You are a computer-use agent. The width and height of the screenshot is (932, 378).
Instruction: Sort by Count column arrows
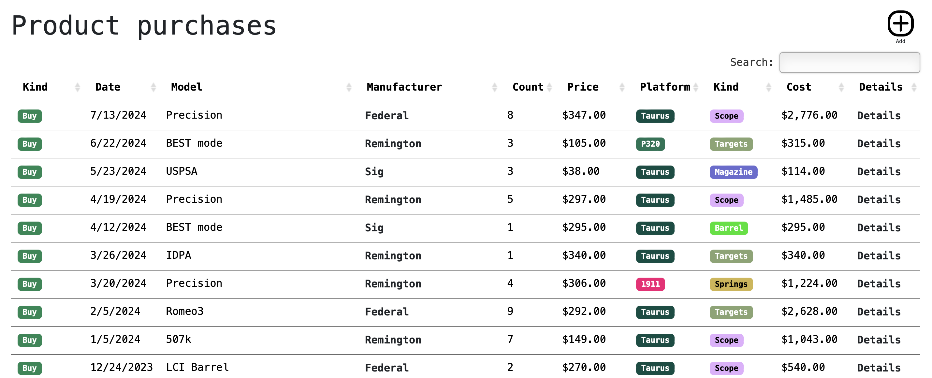pos(549,87)
